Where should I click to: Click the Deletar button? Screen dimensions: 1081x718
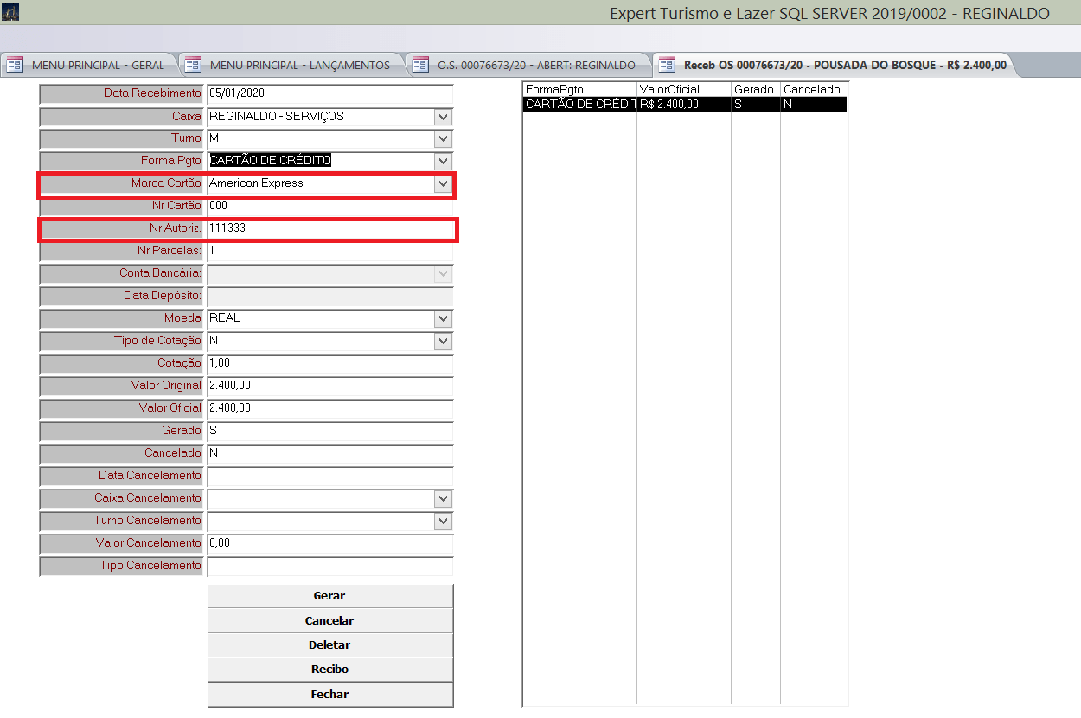click(x=329, y=645)
